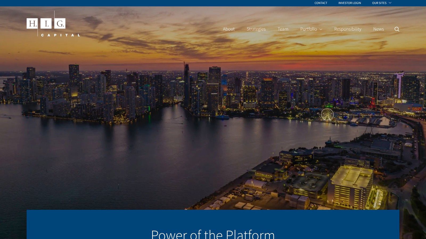Image resolution: width=426 pixels, height=239 pixels.
Task: Open the search magnifier icon
Action: coord(397,29)
